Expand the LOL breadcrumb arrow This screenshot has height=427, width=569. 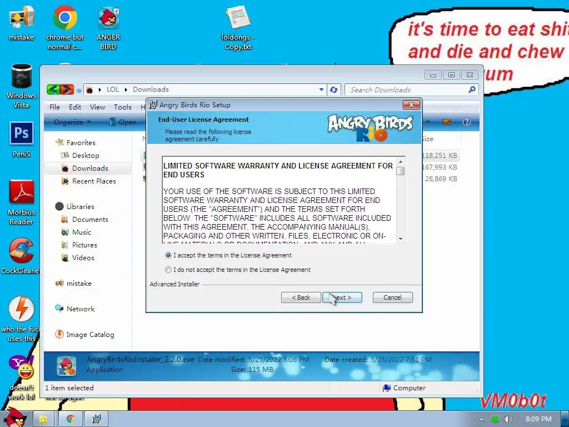tap(126, 90)
